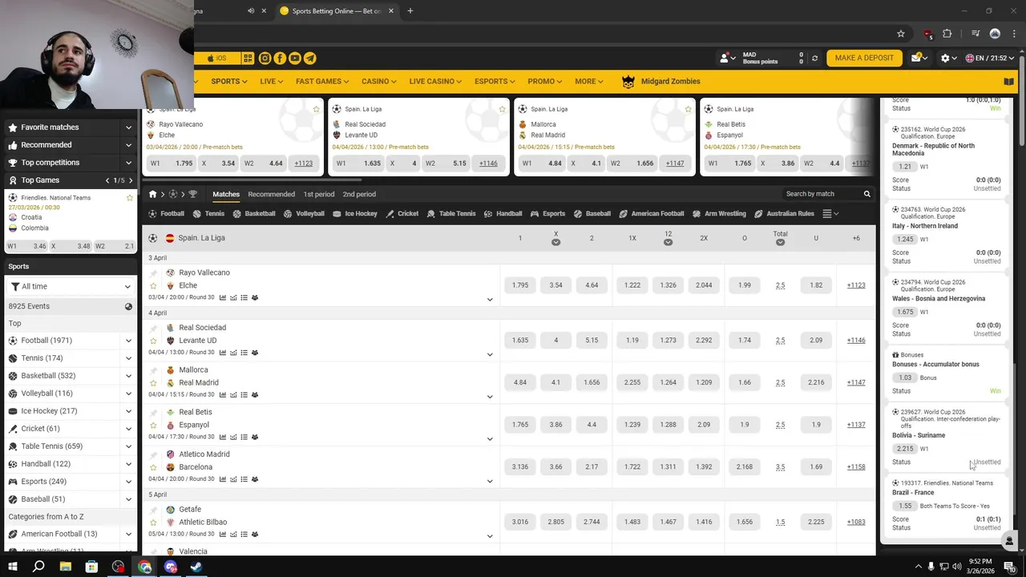This screenshot has width=1026, height=577.
Task: Click MAKE A DEPOSIT button
Action: pyautogui.click(x=864, y=59)
